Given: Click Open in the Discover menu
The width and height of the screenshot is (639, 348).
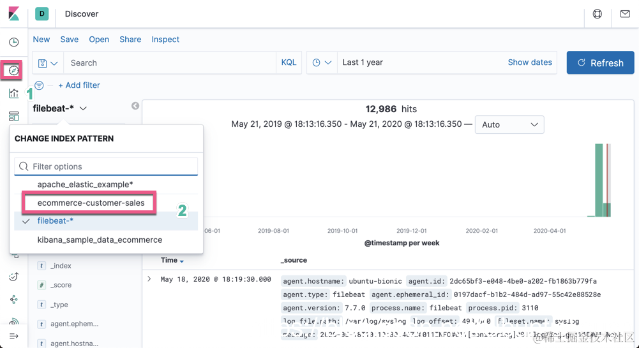Looking at the screenshot, I should tap(99, 40).
